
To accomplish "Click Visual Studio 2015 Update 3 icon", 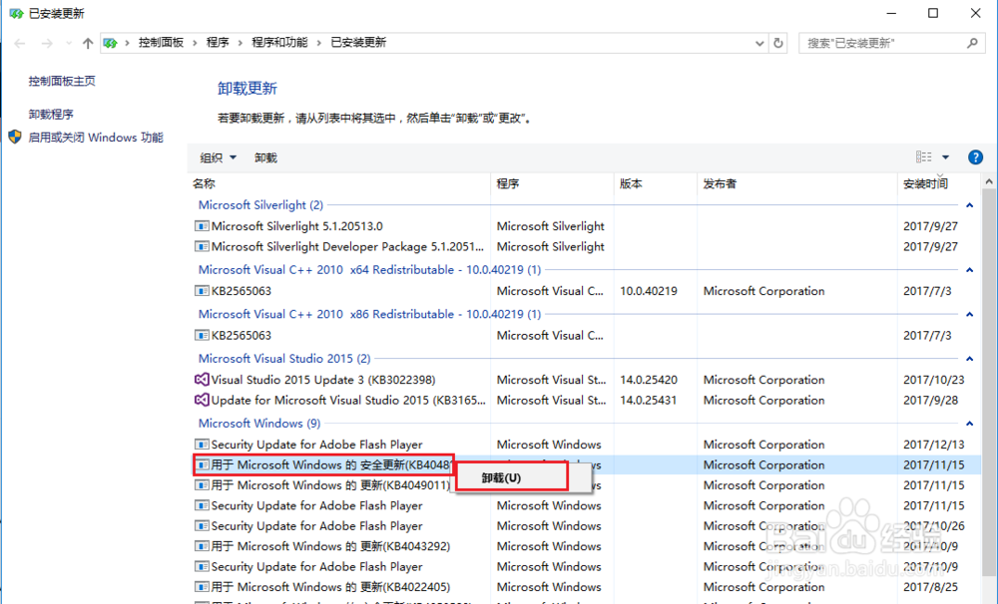I will click(x=202, y=380).
